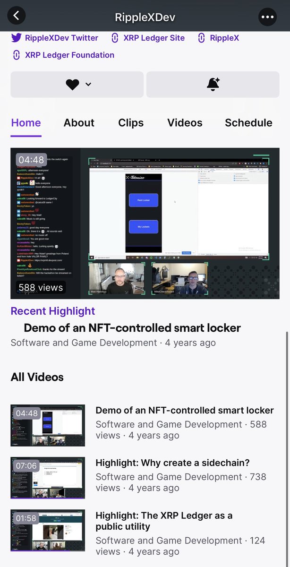Open the 'Demo of an NFT-controlled smart locker' list title
This screenshot has width=290, height=567.
(185, 411)
